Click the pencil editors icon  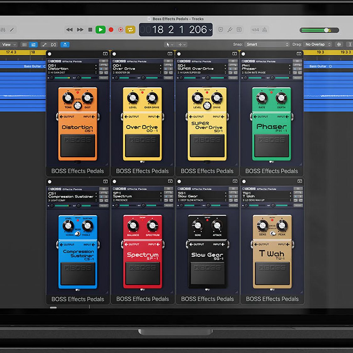12,29
